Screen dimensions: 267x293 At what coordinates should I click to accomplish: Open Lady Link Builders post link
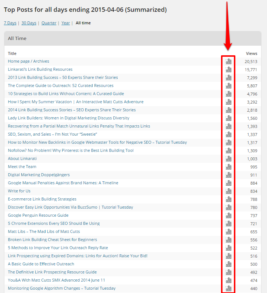point(68,118)
